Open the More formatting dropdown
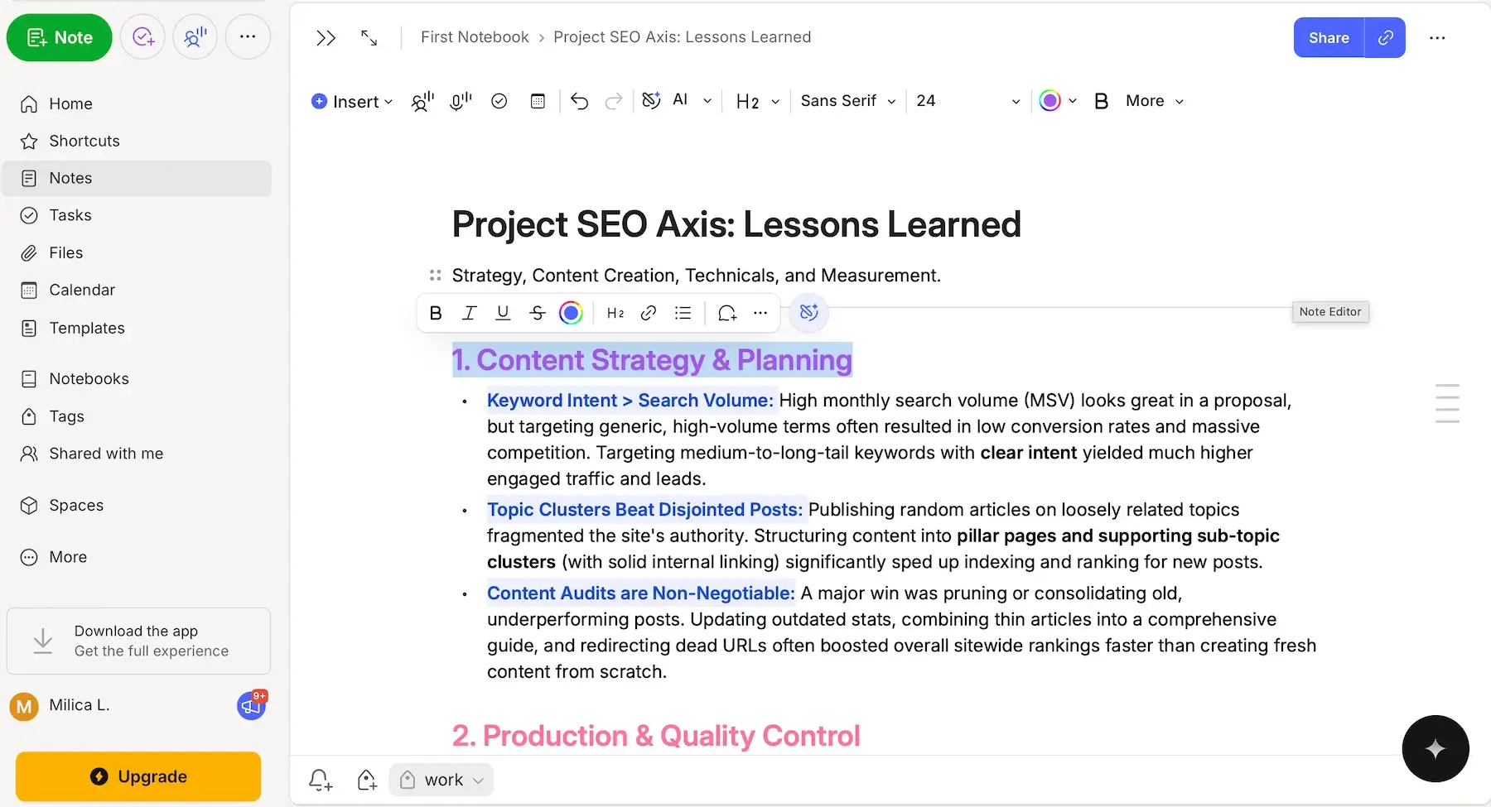The width and height of the screenshot is (1491, 807). pyautogui.click(x=1155, y=101)
